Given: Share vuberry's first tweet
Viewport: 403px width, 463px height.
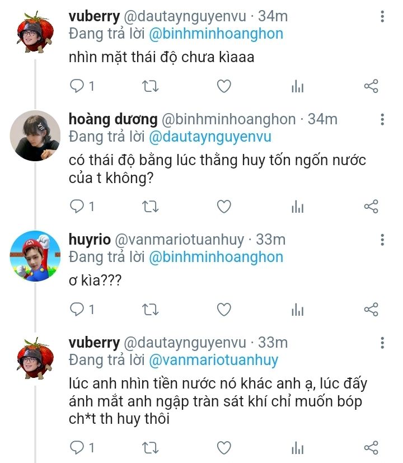Looking at the screenshot, I should click(x=371, y=86).
